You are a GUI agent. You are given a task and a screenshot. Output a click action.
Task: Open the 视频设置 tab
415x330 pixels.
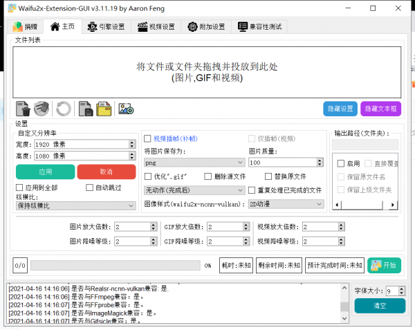tap(156, 27)
